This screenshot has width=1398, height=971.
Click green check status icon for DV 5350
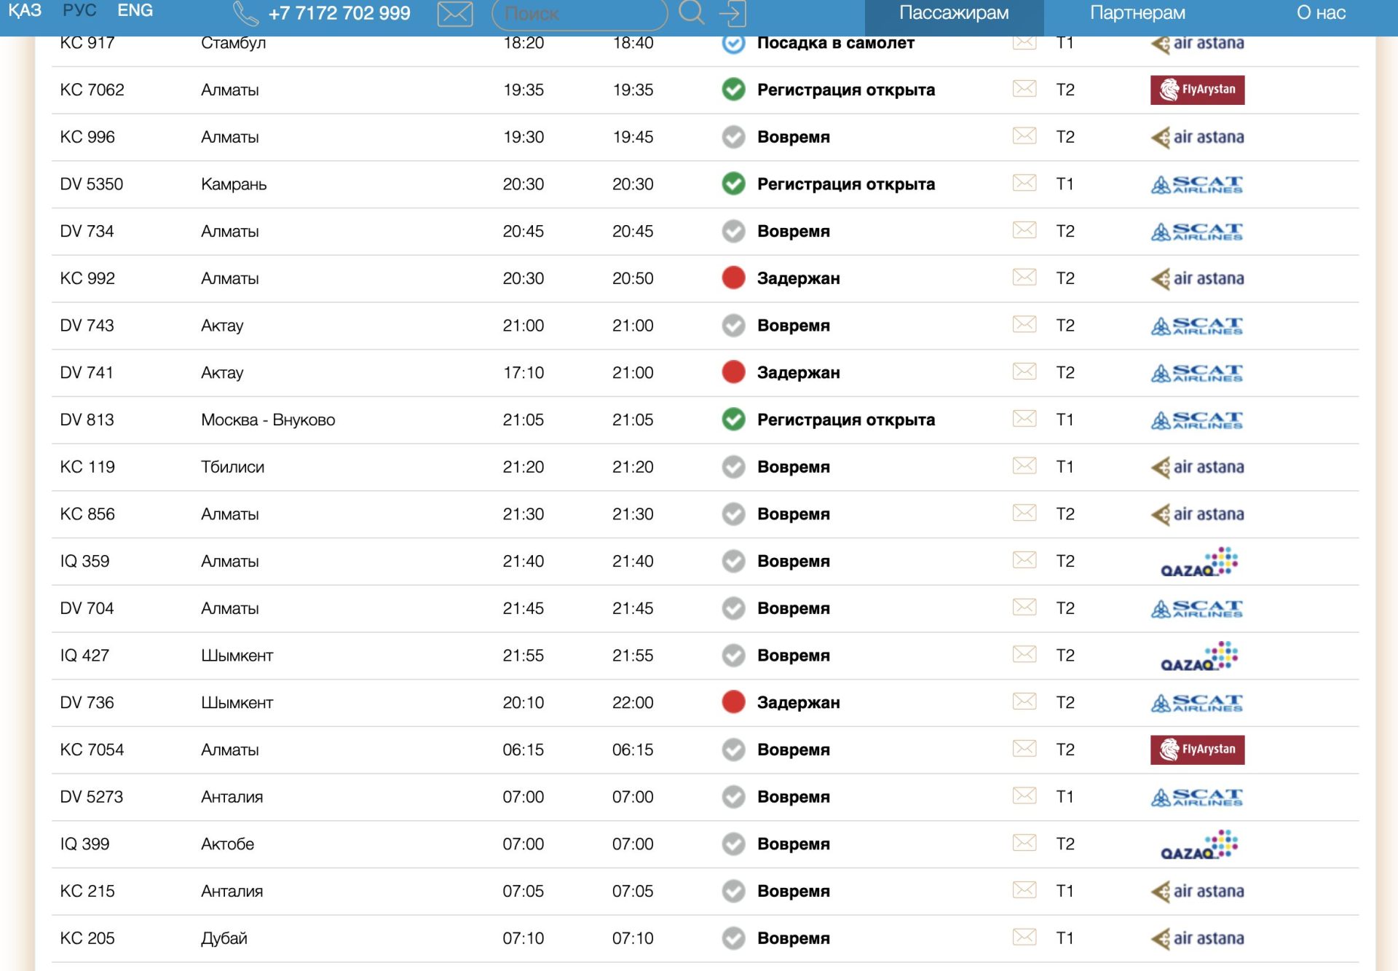[733, 184]
